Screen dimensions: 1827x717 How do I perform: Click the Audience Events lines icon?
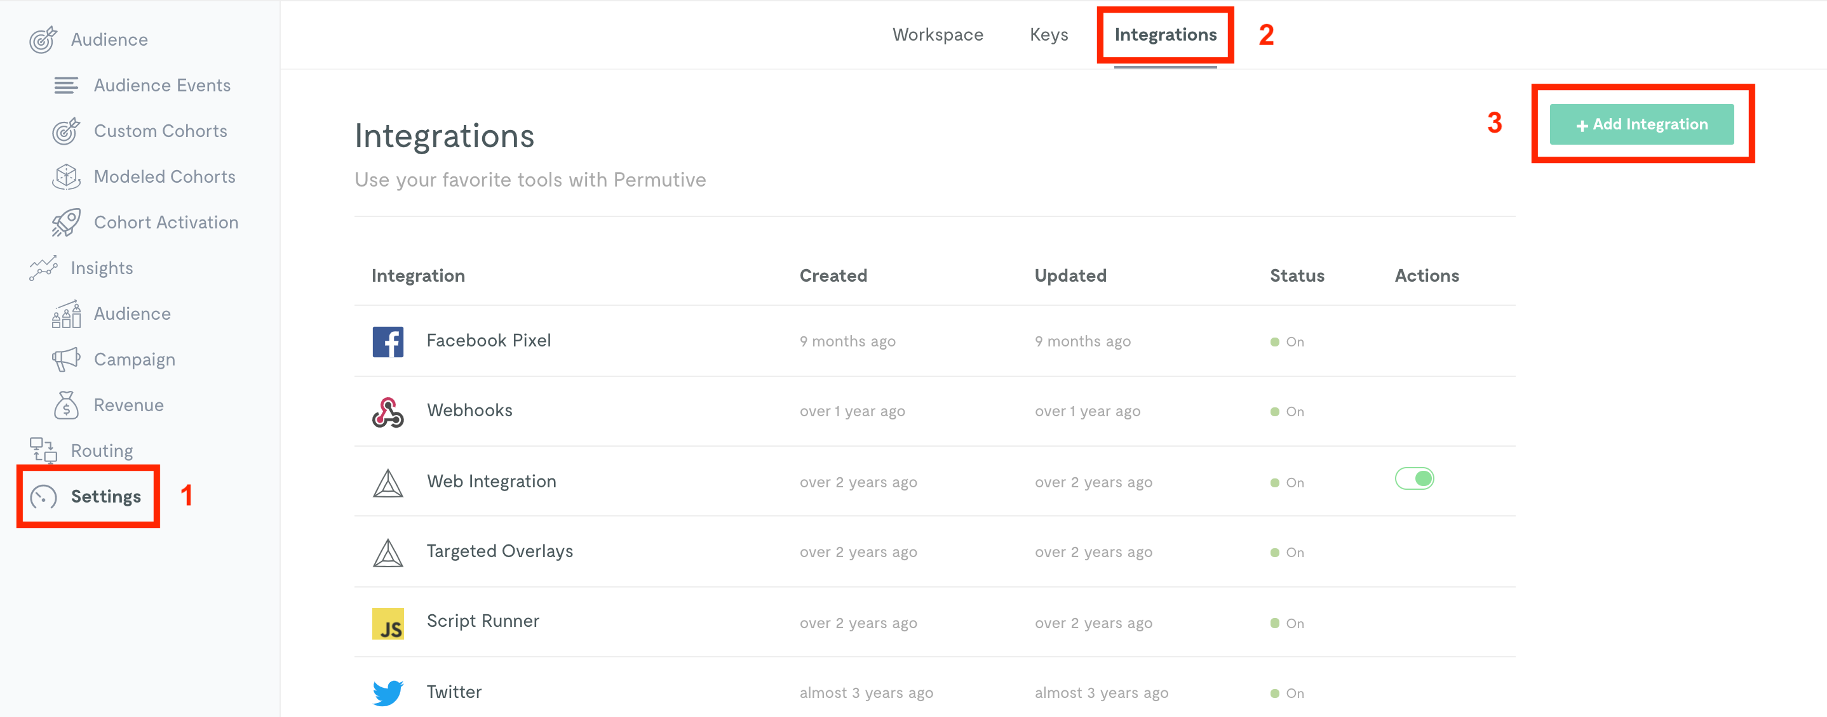point(66,86)
